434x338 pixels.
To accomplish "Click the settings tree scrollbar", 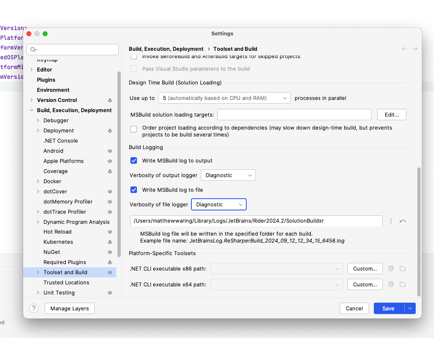I will point(119,164).
